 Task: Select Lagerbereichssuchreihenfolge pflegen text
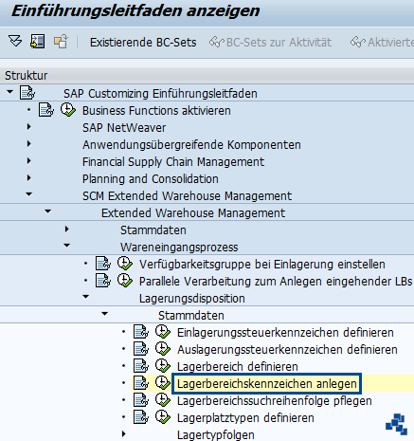(275, 401)
